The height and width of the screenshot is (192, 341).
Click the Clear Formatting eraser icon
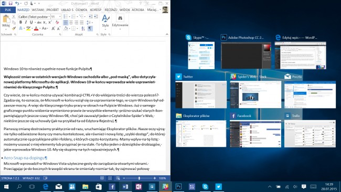coord(57,22)
